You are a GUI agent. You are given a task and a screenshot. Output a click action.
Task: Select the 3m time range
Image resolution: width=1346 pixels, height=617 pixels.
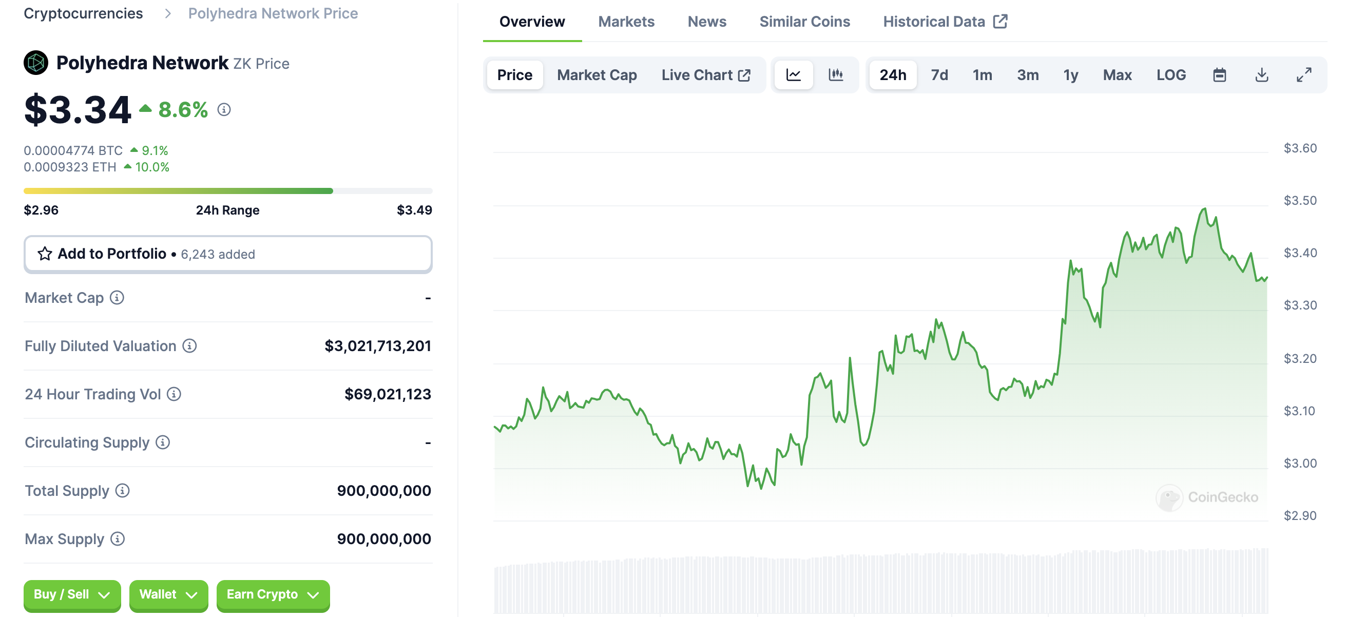(1028, 75)
